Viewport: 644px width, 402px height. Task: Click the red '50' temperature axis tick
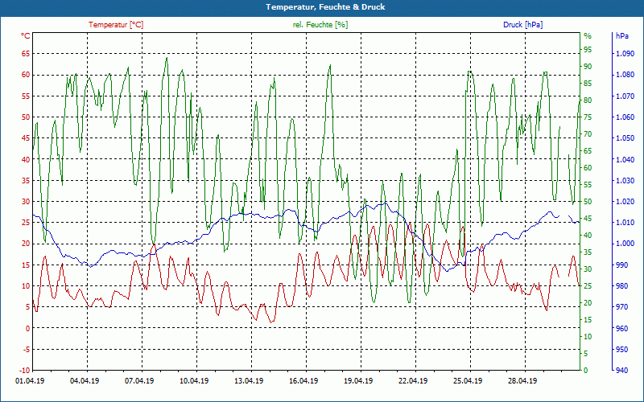click(x=26, y=117)
